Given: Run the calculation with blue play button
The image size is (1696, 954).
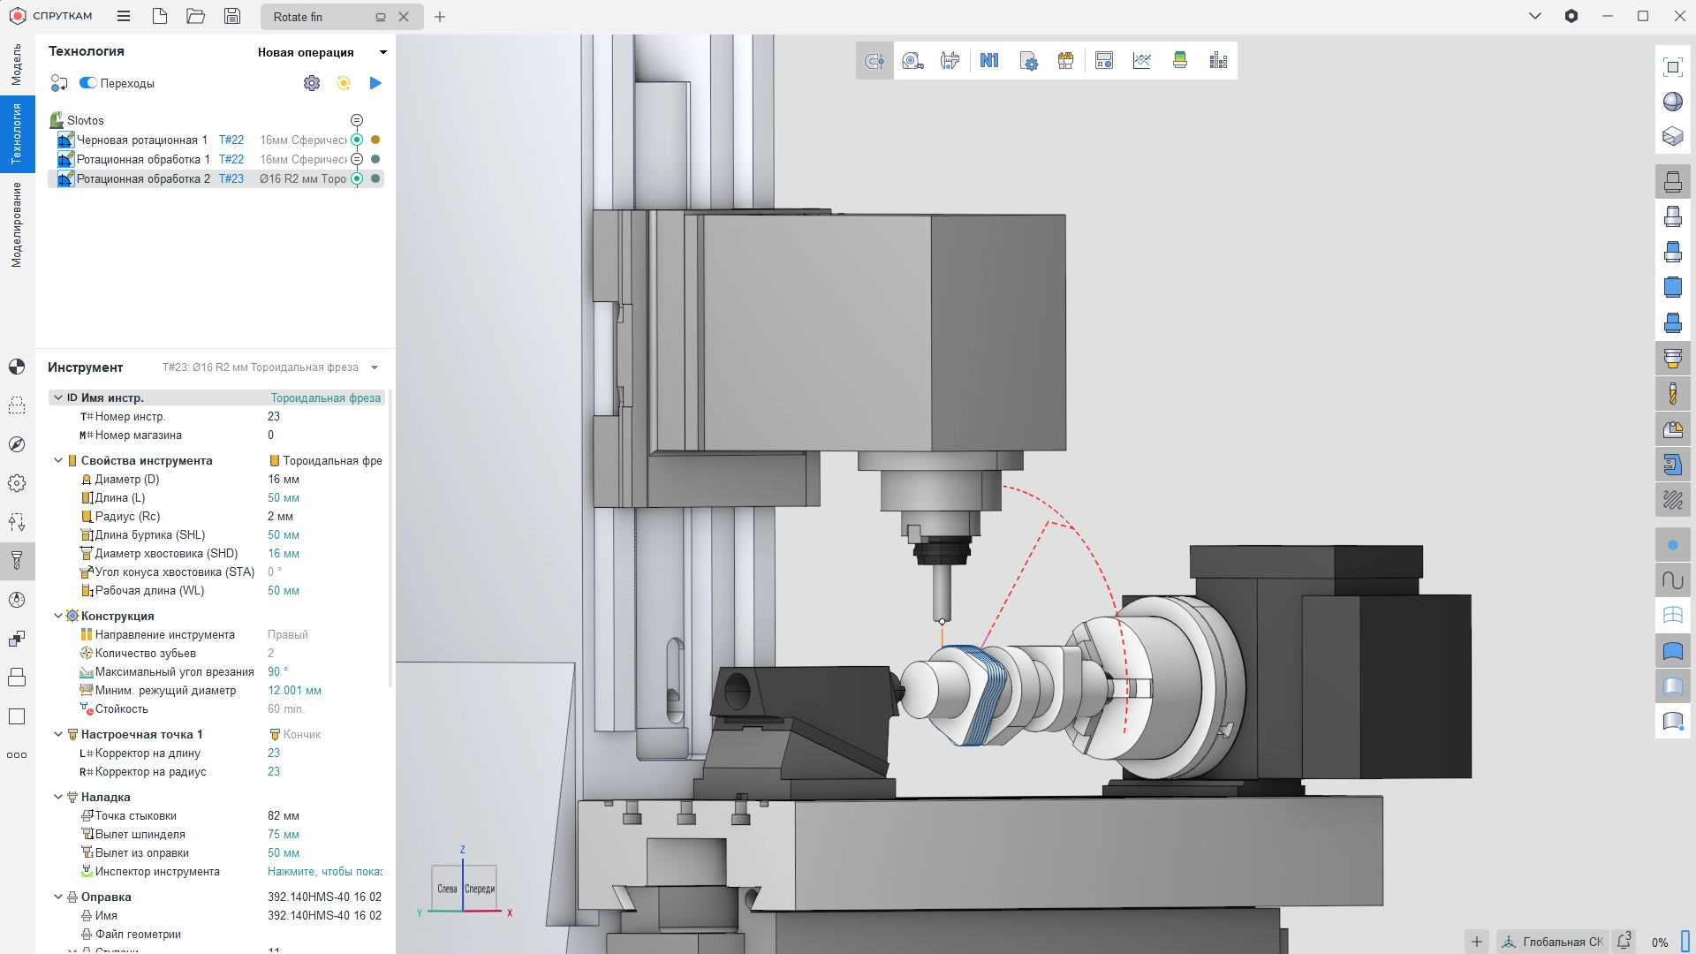Looking at the screenshot, I should (x=375, y=83).
